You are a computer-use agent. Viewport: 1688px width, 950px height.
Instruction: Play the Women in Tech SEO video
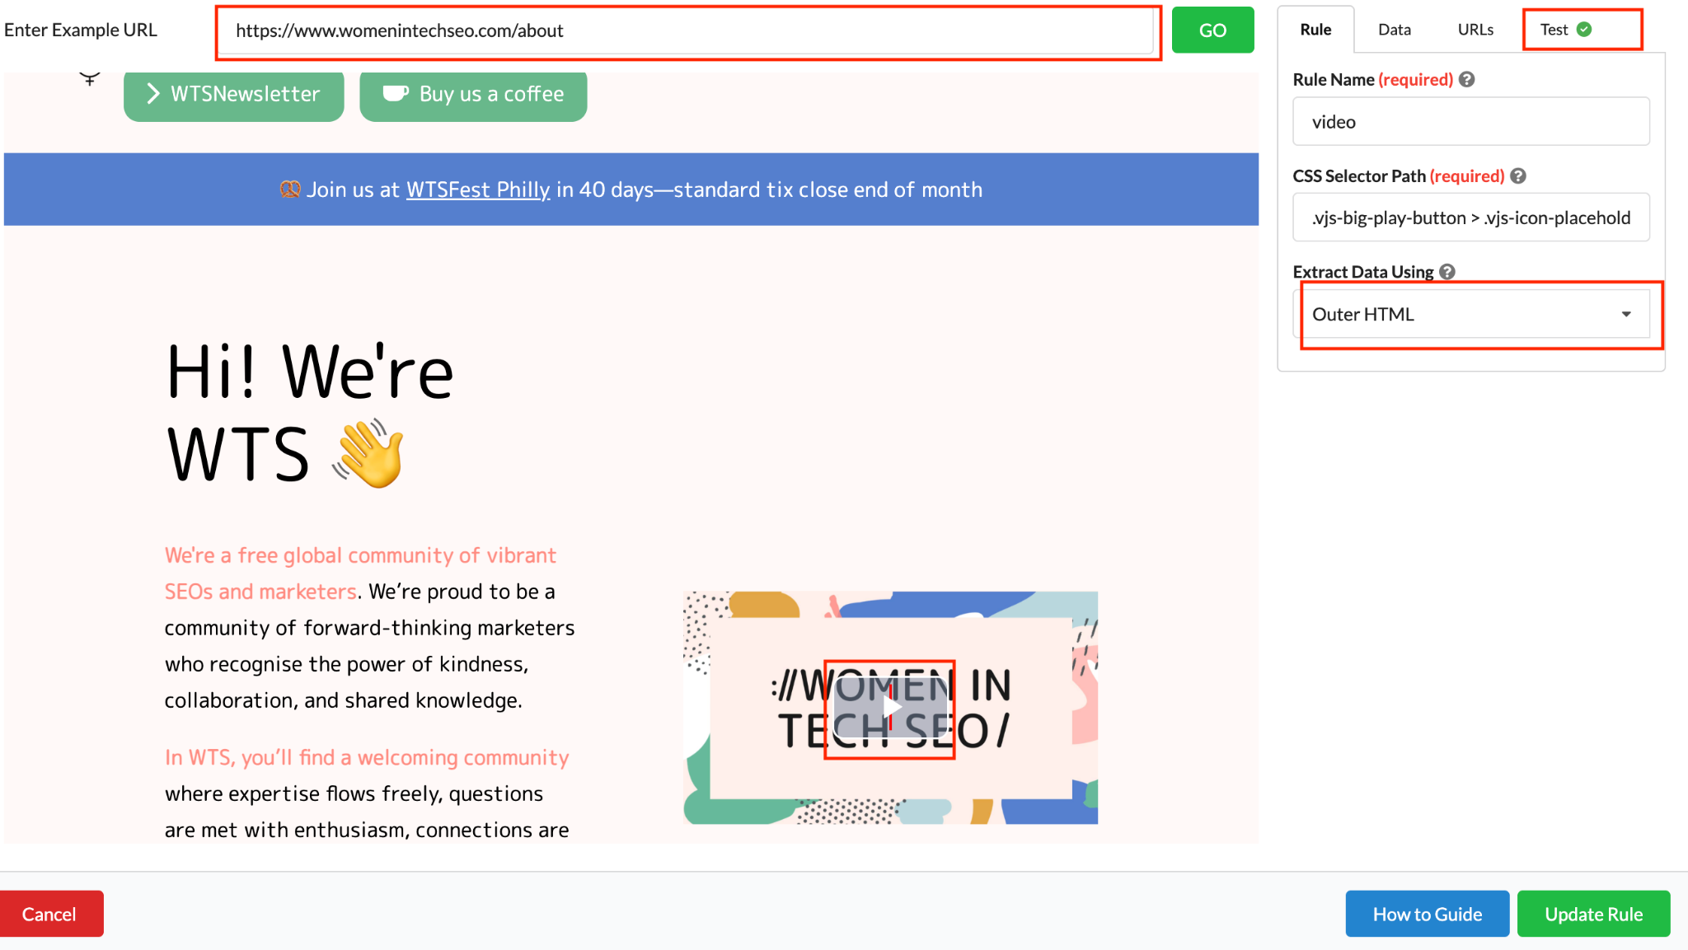coord(891,707)
